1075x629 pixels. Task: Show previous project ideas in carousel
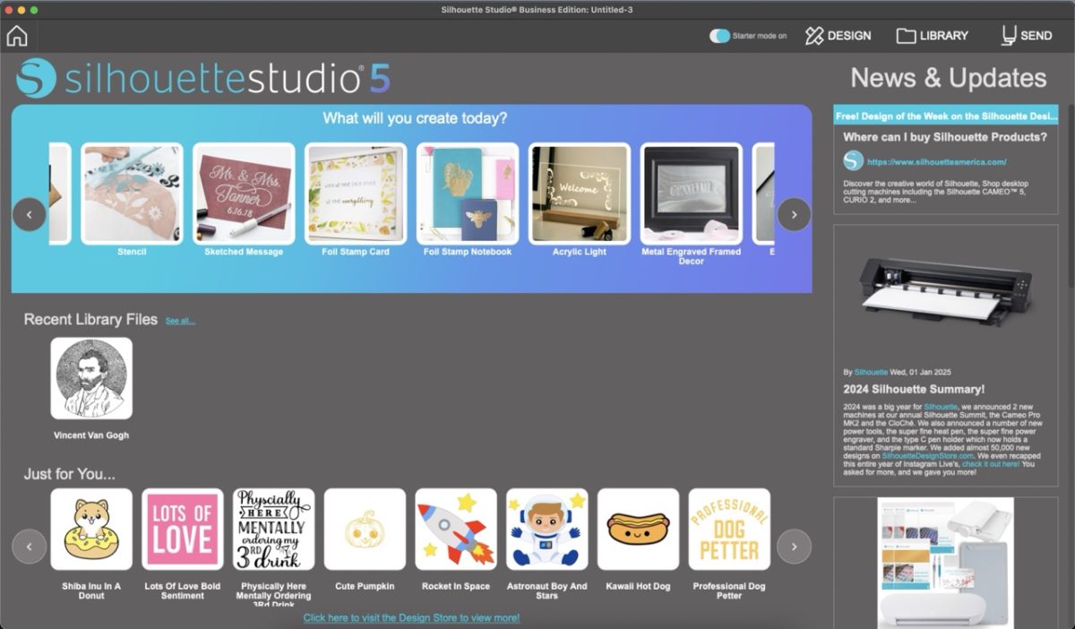30,215
